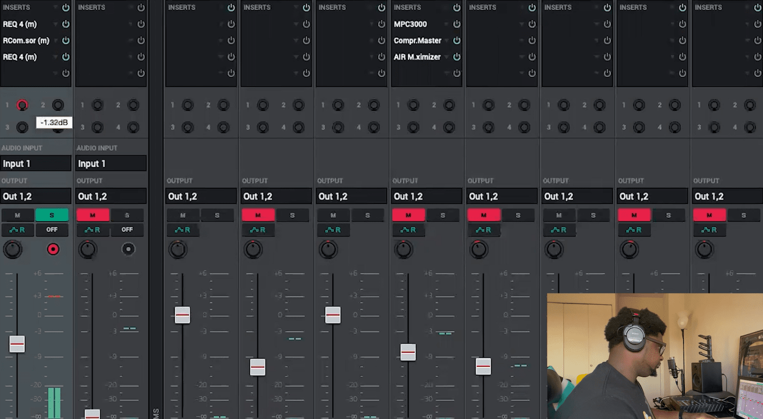Screen dimensions: 763x419
Task: Disable the Compr.Master insert power toggle
Action: coord(456,40)
